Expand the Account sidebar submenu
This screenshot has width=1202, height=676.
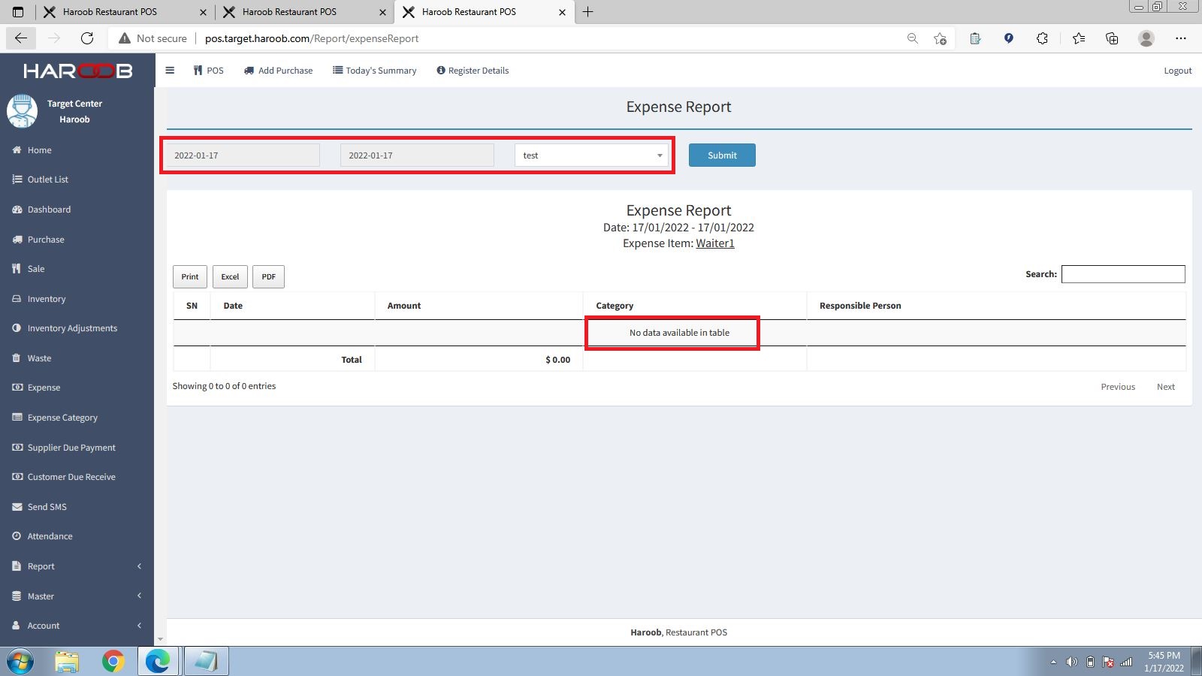coord(77,626)
